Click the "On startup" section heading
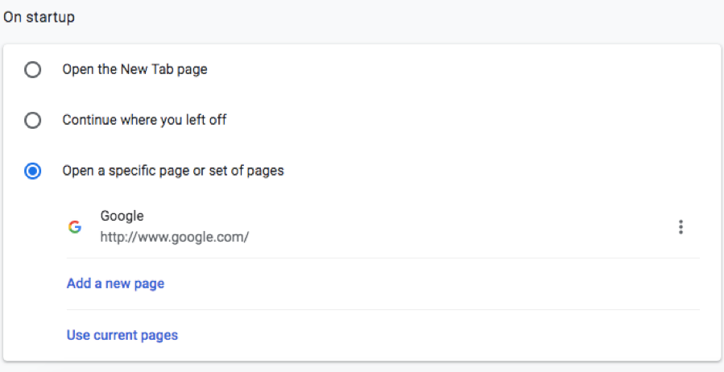Screen dimensions: 724x372 tap(39, 17)
